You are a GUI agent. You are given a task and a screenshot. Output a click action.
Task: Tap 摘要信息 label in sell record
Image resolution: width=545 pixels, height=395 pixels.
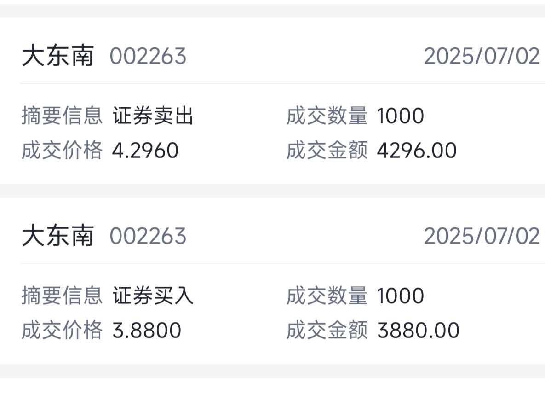pos(62,116)
